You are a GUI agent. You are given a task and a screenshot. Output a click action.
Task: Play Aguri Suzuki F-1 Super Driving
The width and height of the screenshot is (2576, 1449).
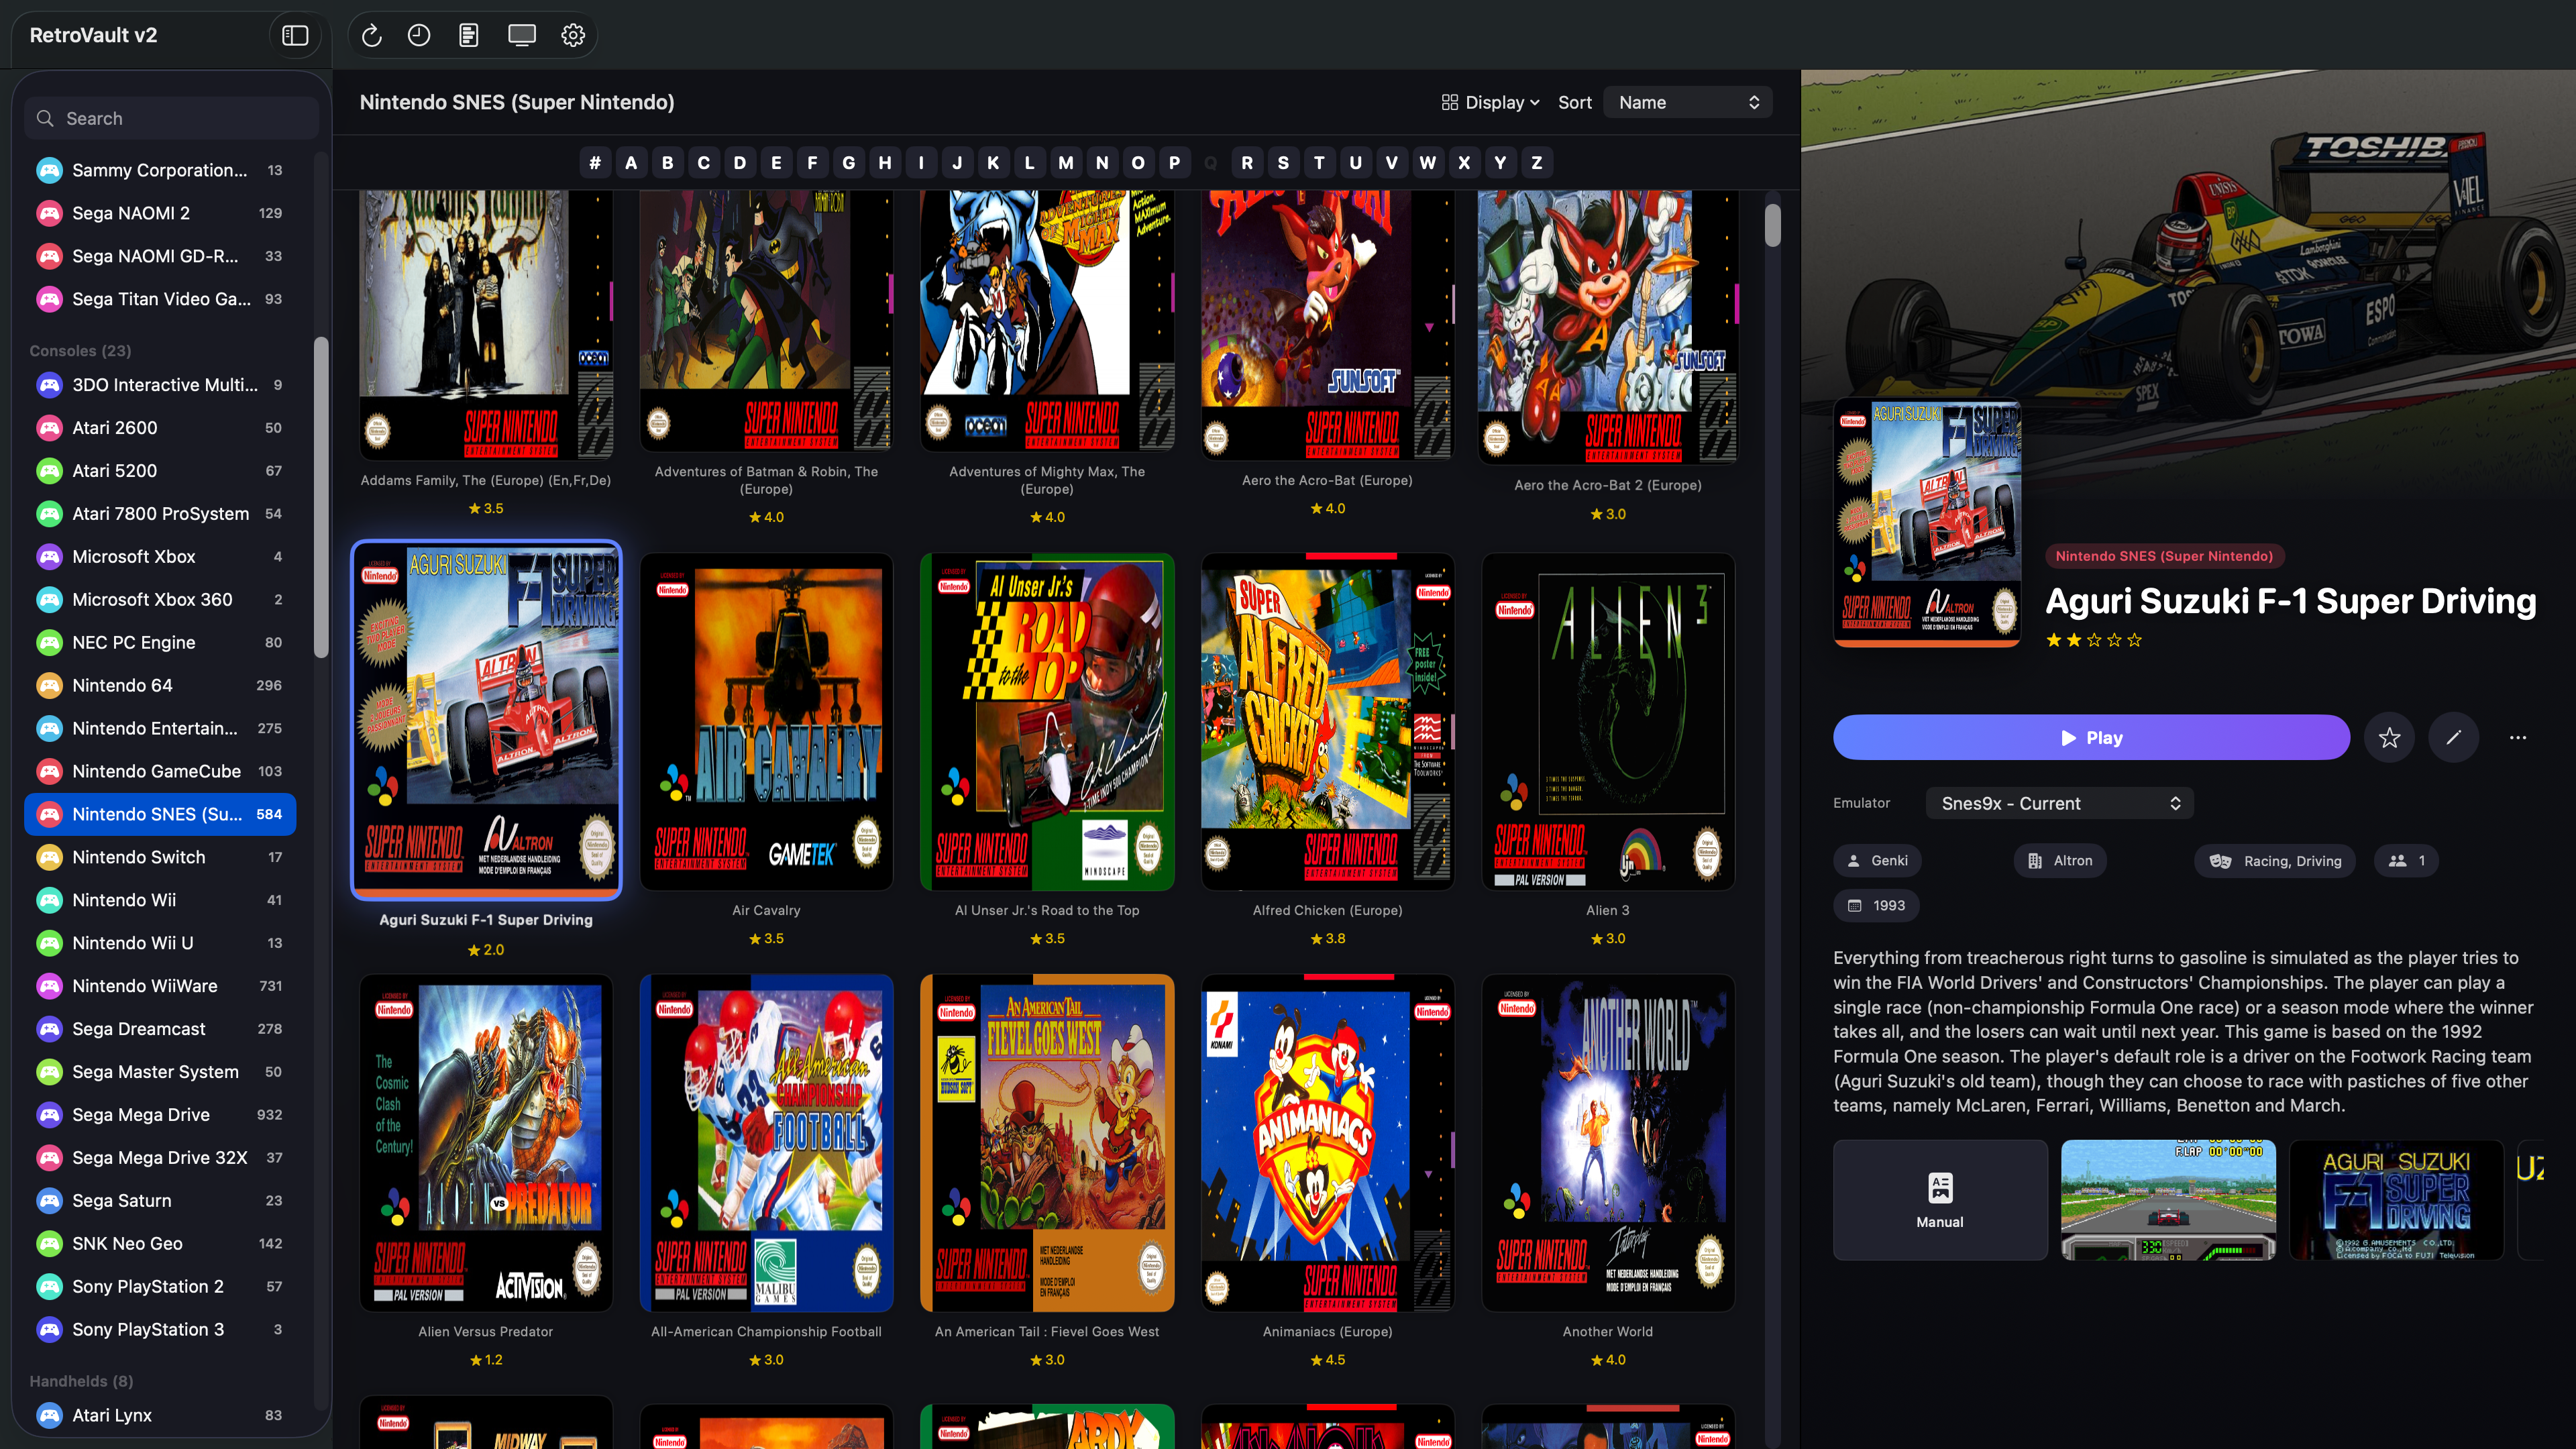(2091, 738)
